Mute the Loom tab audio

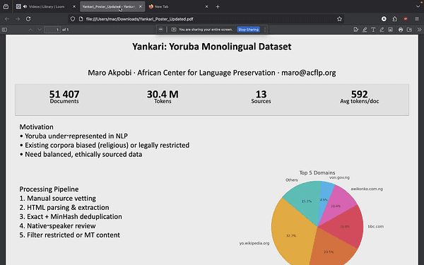[25, 6]
